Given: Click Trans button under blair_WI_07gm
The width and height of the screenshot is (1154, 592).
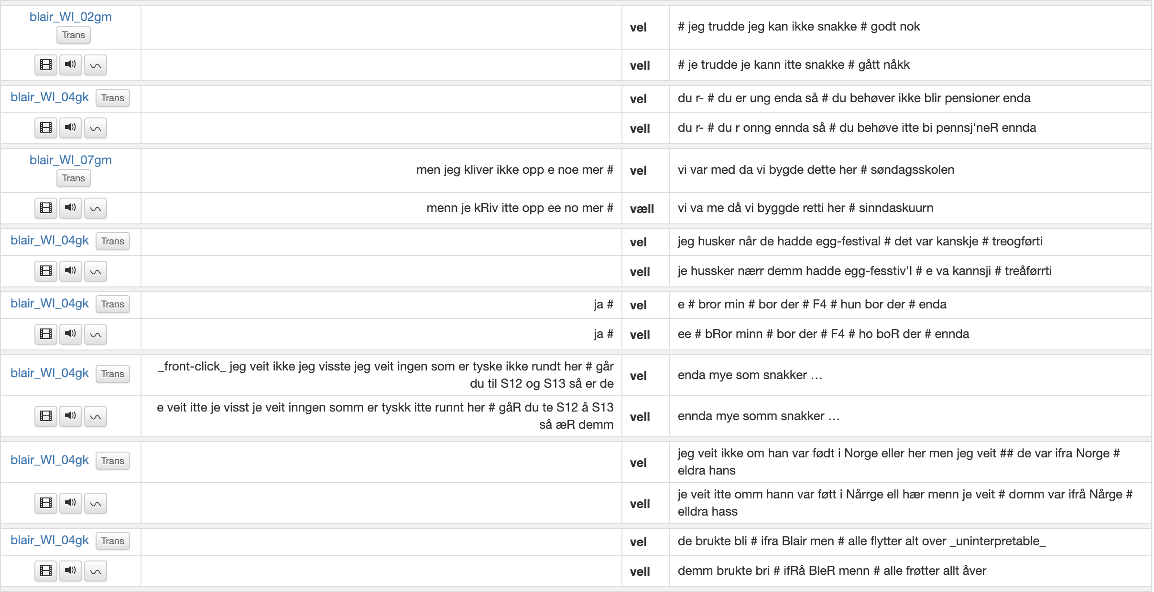Looking at the screenshot, I should coord(74,178).
